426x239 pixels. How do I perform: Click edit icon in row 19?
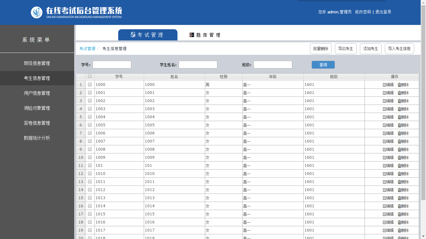385,230
